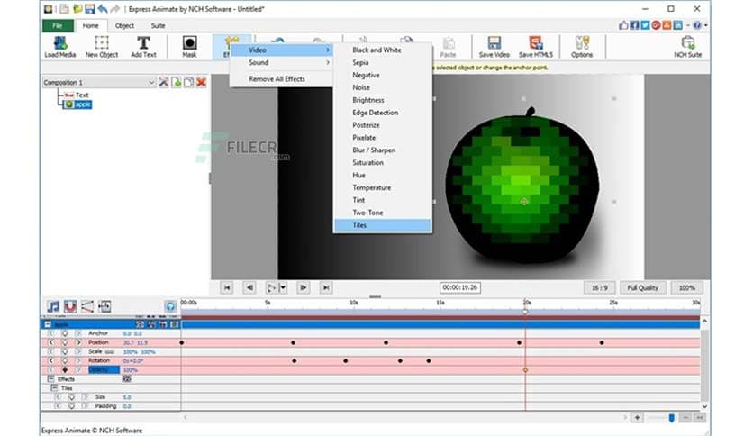
Task: Collapse the Tiles effect group
Action: [x=54, y=388]
